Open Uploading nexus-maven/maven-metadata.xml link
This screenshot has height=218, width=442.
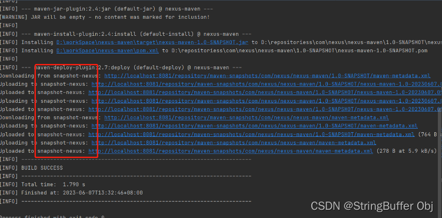(x=234, y=143)
